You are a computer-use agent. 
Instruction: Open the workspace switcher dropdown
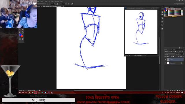point(179,4)
